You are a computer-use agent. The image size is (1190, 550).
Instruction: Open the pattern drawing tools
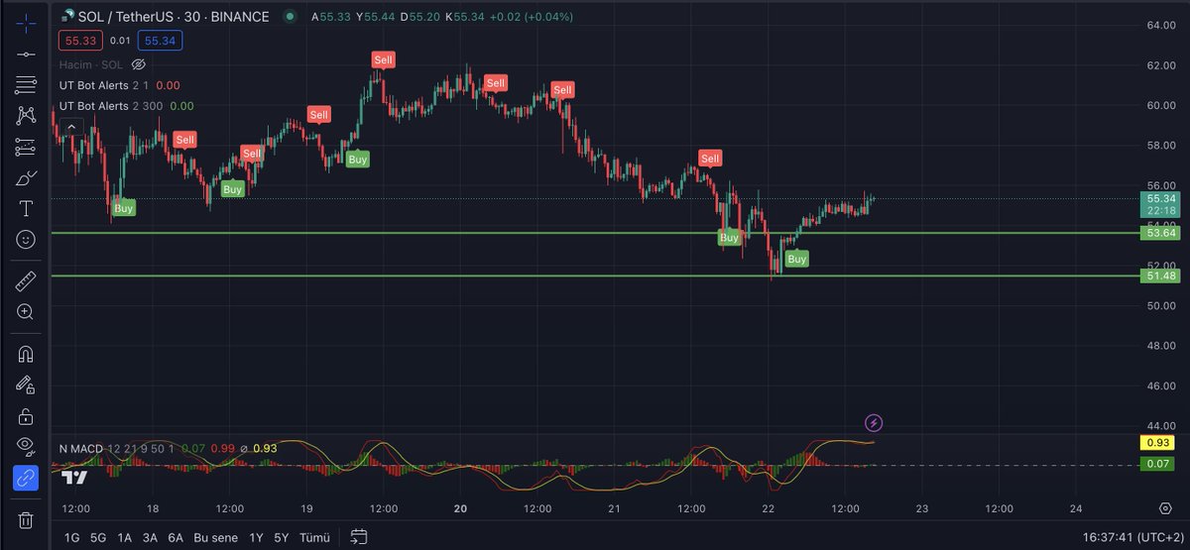coord(26,115)
